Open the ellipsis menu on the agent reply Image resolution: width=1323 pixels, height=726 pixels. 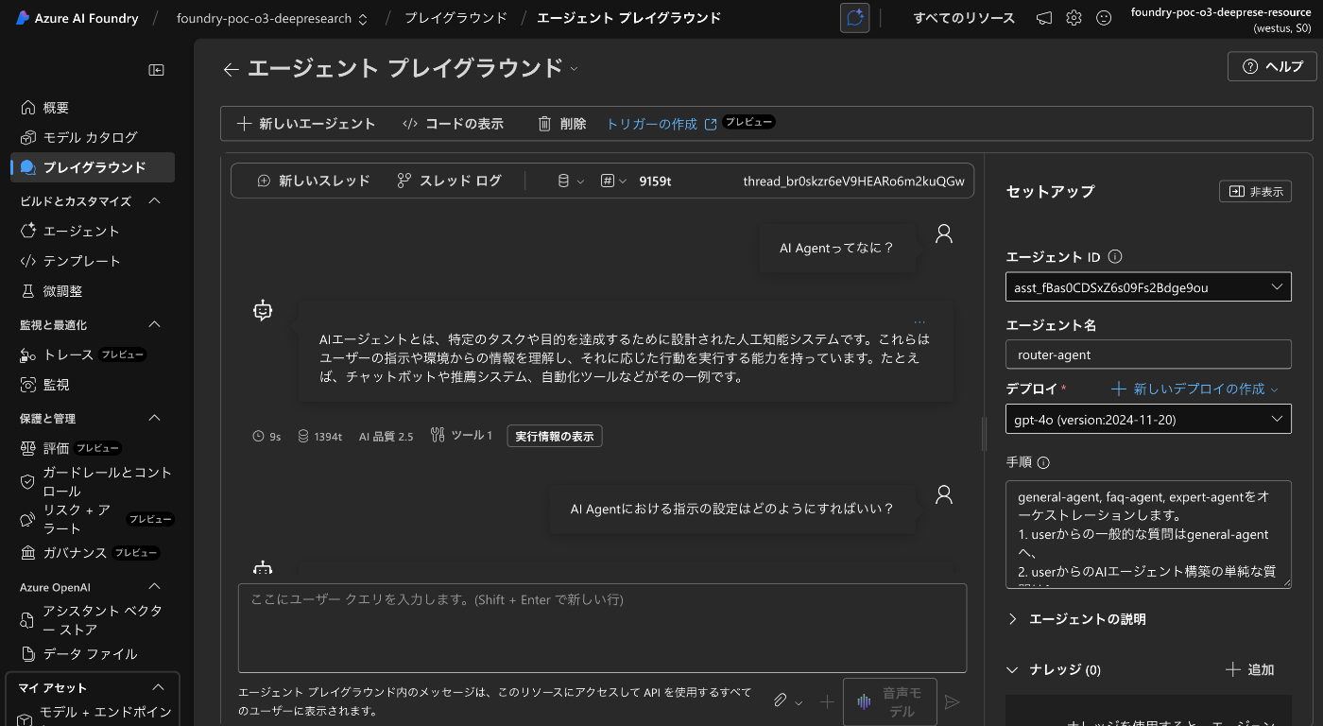pos(919,322)
